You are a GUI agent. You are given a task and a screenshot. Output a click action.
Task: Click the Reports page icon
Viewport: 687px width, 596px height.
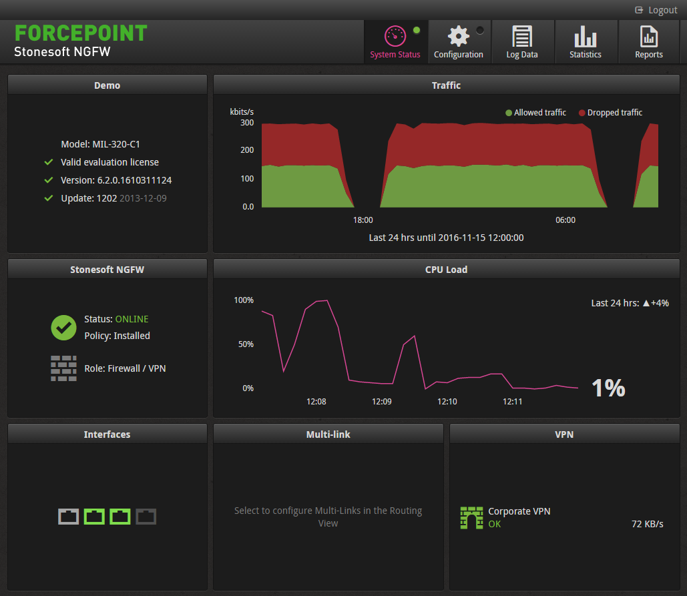pos(648,36)
